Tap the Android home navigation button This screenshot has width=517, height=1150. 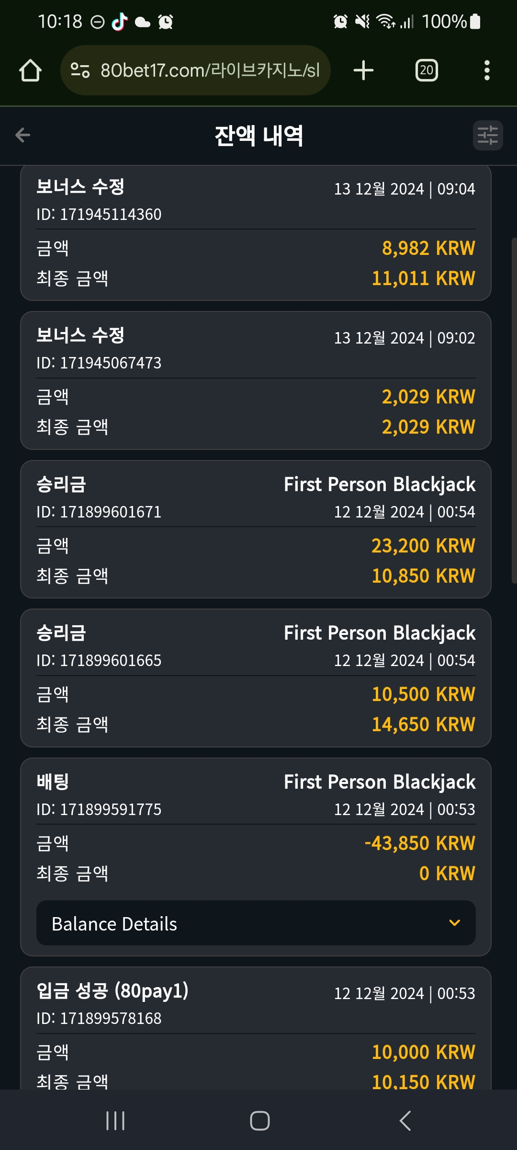[259, 1121]
